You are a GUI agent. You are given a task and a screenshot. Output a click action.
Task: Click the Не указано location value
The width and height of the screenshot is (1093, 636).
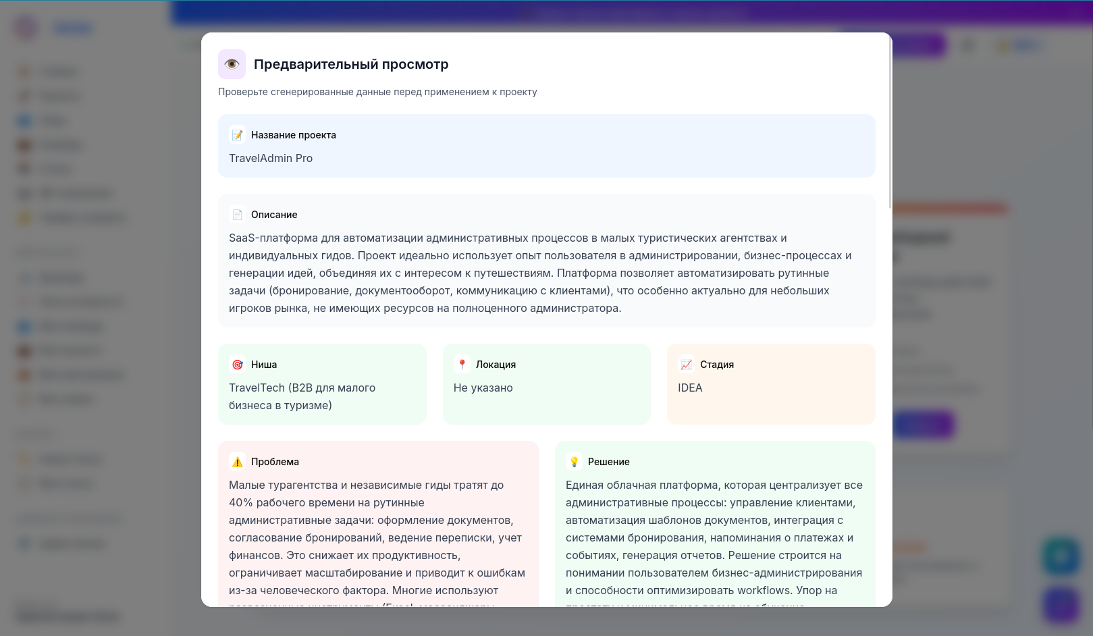tap(483, 388)
